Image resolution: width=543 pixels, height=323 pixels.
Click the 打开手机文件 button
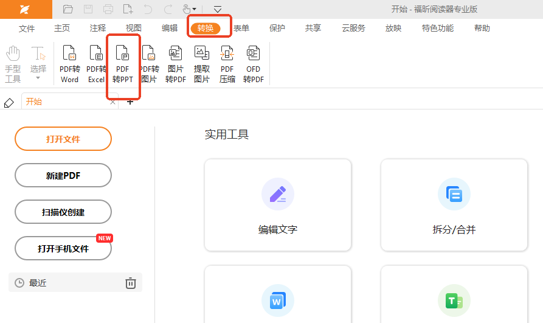coord(63,249)
